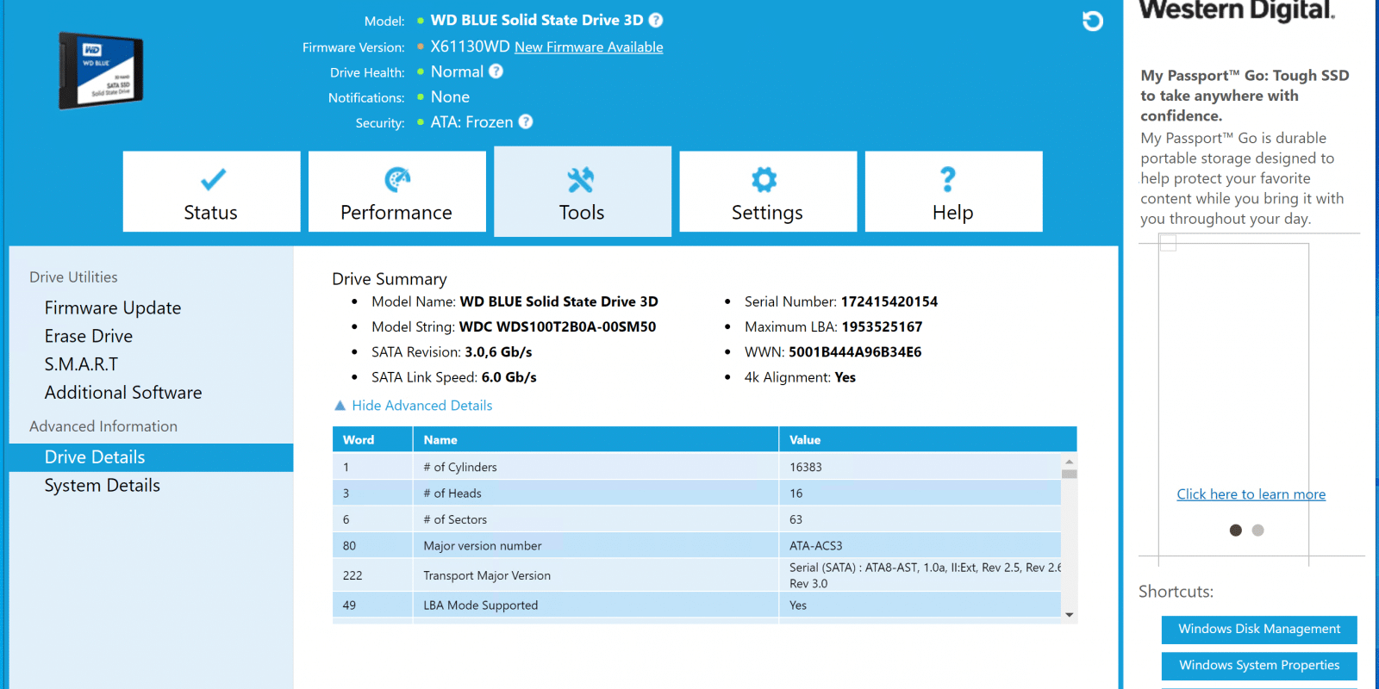Click serial number 172415420154
Image resolution: width=1379 pixels, height=689 pixels.
[889, 301]
